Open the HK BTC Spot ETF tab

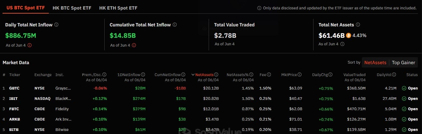(x=72, y=8)
